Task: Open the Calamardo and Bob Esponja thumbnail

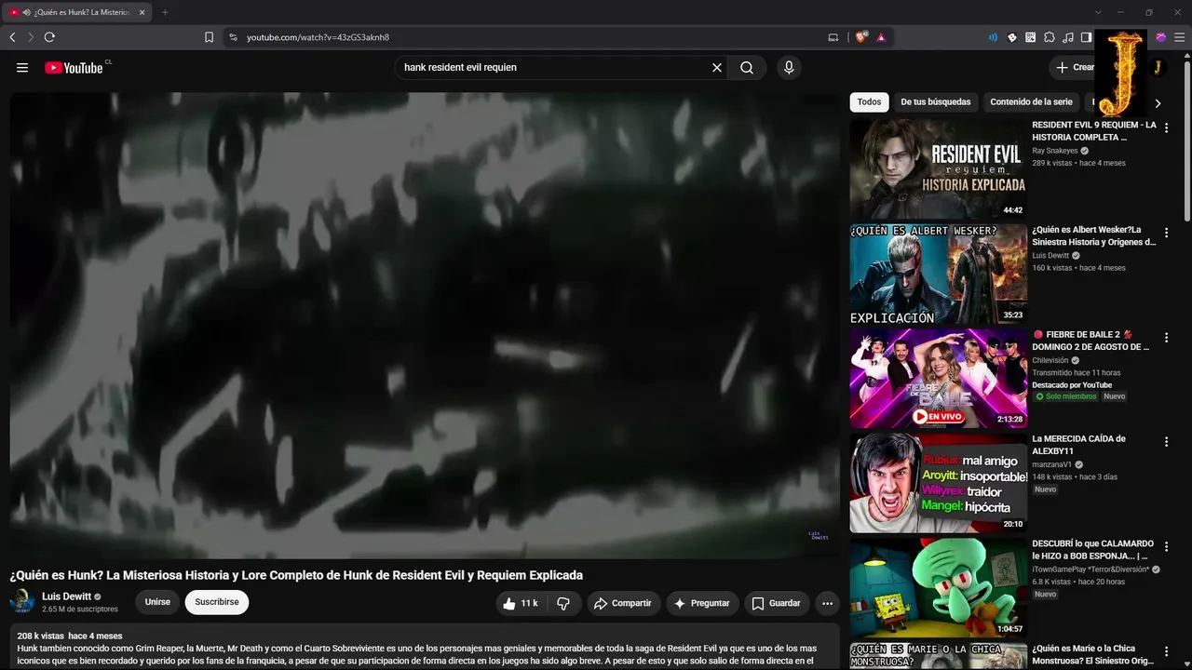Action: point(939,588)
